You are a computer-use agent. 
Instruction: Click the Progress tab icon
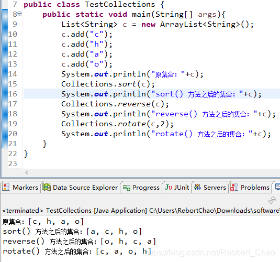coord(127,188)
